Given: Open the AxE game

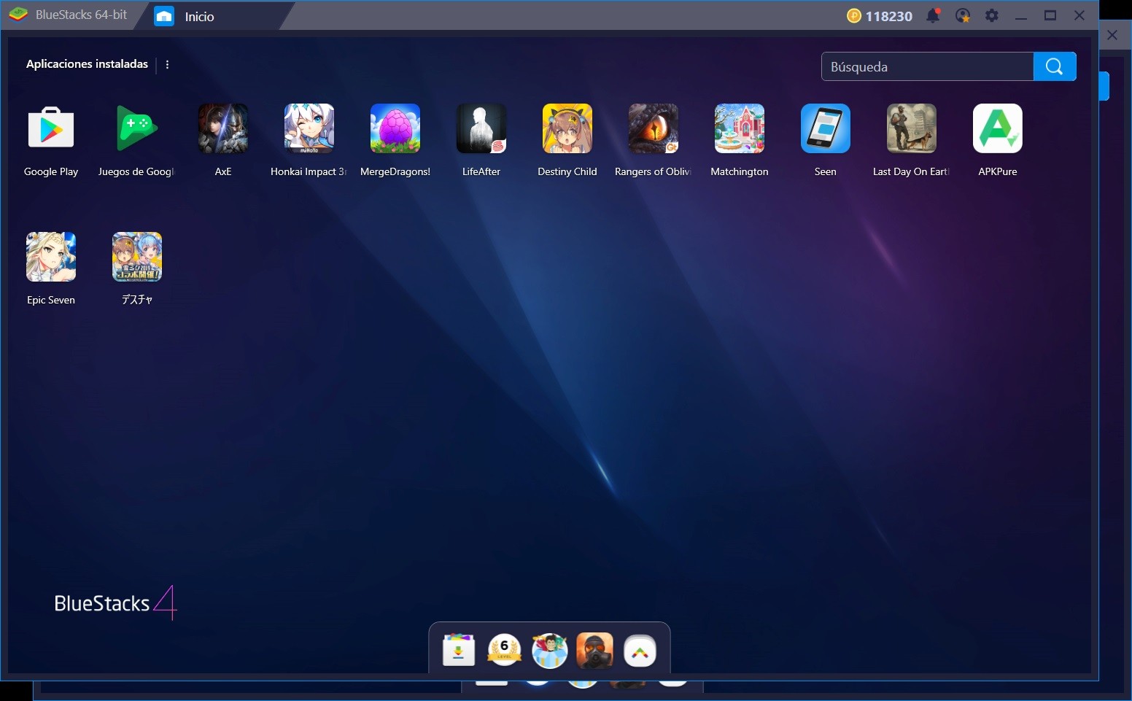Looking at the screenshot, I should (x=223, y=128).
